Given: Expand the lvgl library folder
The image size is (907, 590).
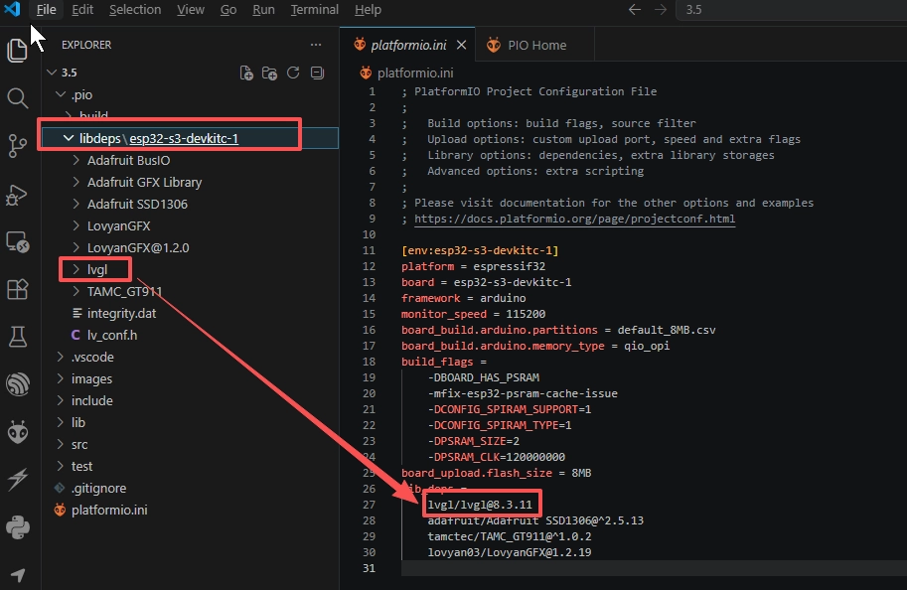Looking at the screenshot, I should (x=97, y=269).
